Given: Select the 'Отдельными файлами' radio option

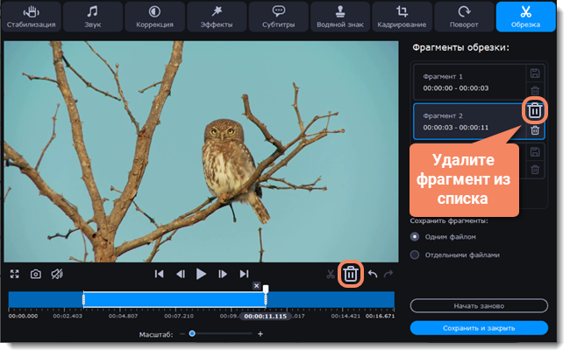Looking at the screenshot, I should point(415,255).
